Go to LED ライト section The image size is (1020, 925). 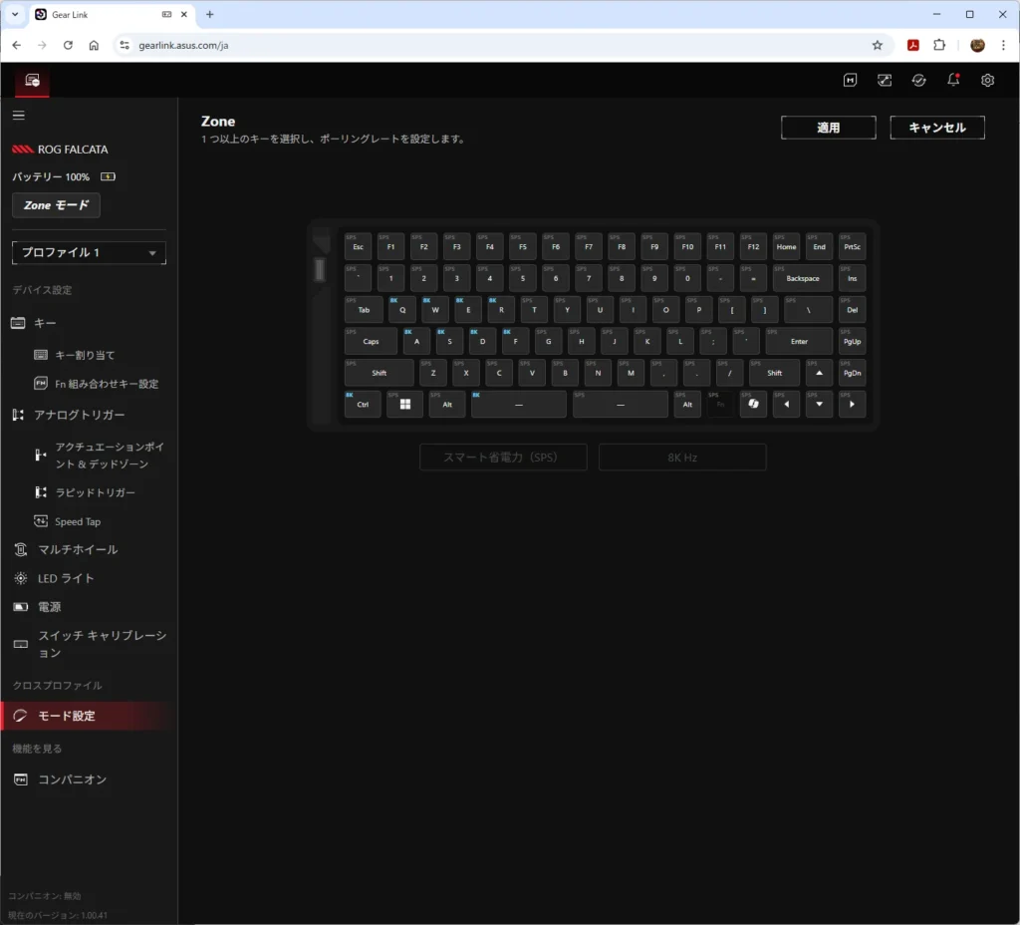(x=66, y=578)
